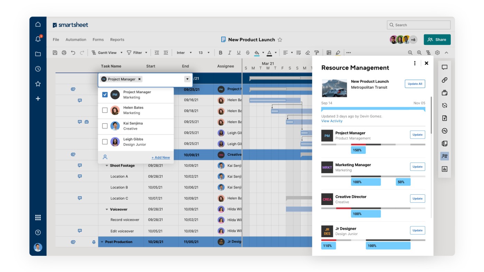The height and width of the screenshot is (272, 484).
Task: Uncheck the Project Manager checkbox
Action: tap(105, 95)
